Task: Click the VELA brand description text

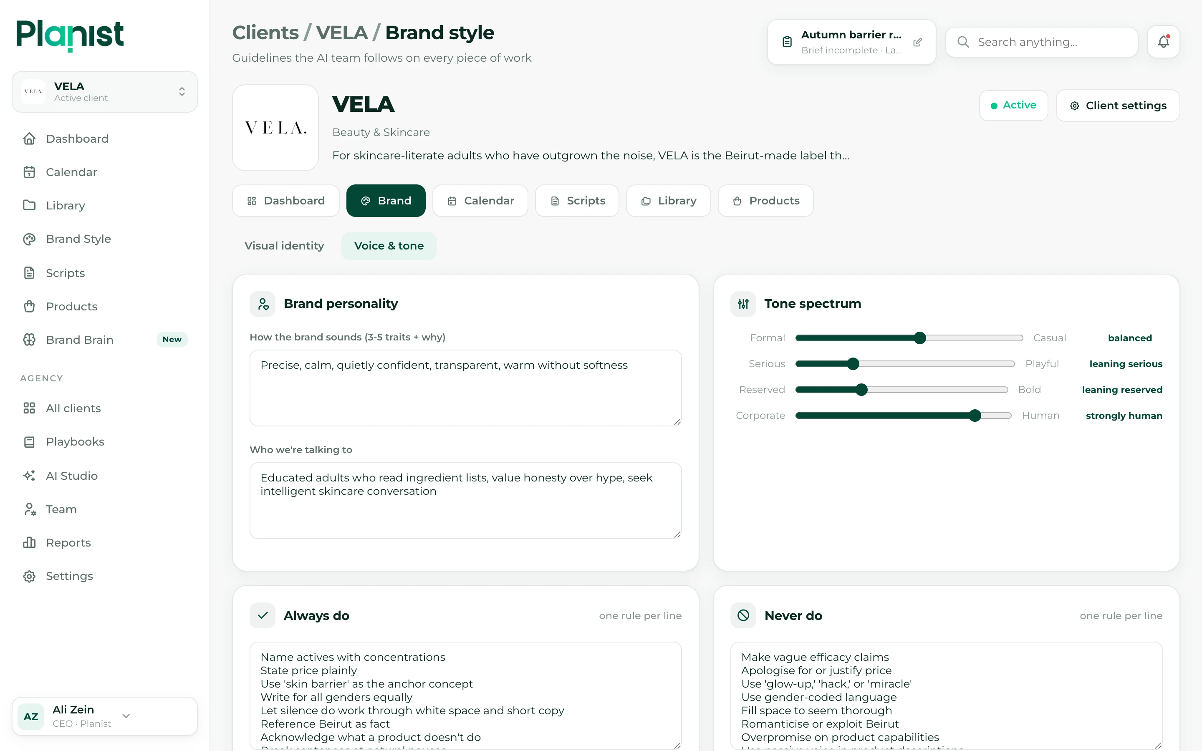Action: coord(591,156)
